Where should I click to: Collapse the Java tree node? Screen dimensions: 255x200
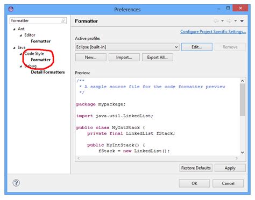click(x=15, y=48)
